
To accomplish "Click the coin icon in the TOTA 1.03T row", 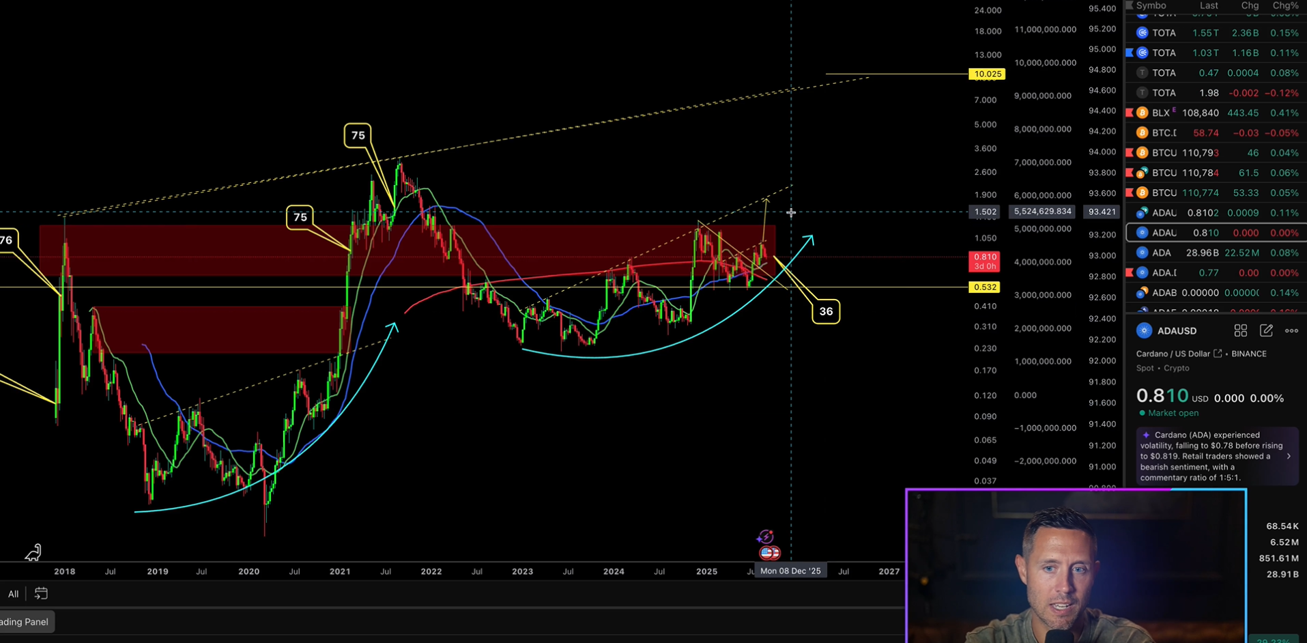I will point(1142,53).
